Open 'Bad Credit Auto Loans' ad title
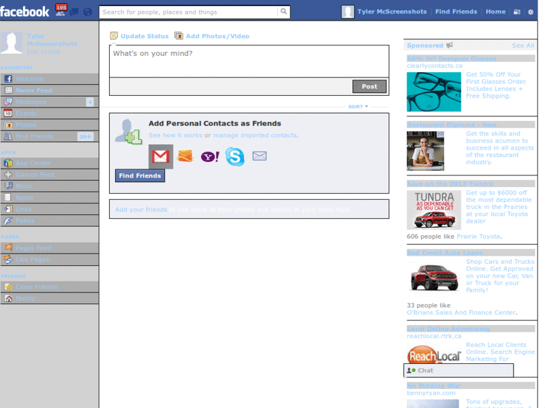The height and width of the screenshot is (408, 545). pos(445,252)
